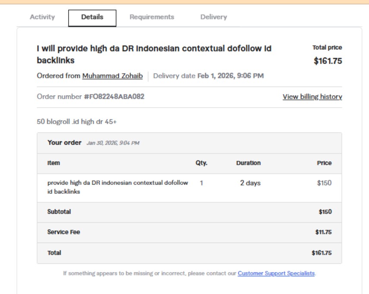Go to the Delivery tab
This screenshot has width=369, height=294.
pyautogui.click(x=214, y=17)
